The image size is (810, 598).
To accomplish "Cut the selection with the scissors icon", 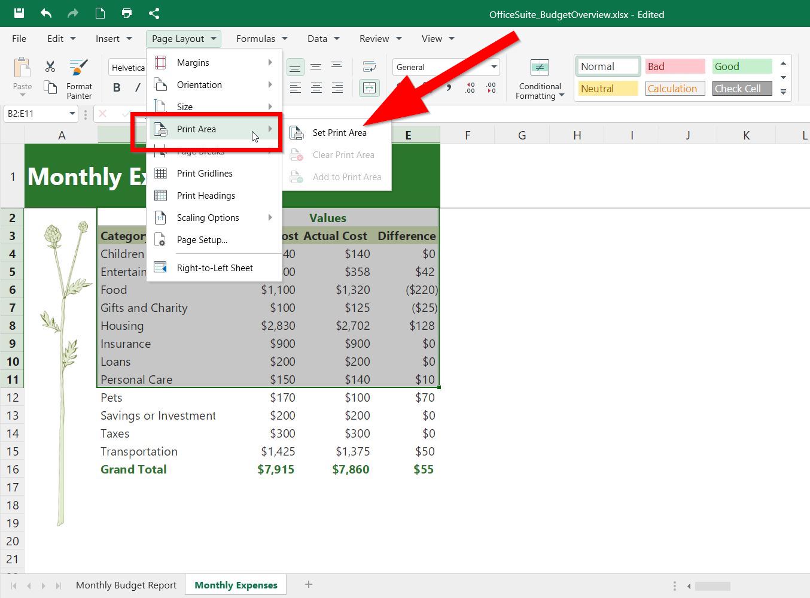I will click(x=50, y=66).
